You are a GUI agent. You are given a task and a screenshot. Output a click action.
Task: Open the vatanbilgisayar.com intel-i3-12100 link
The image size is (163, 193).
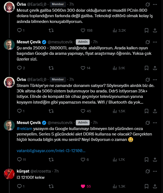[x=51, y=151]
